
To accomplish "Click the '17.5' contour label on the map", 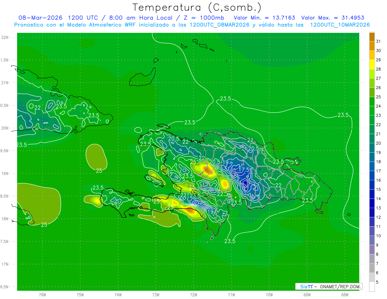I will tap(244, 170).
